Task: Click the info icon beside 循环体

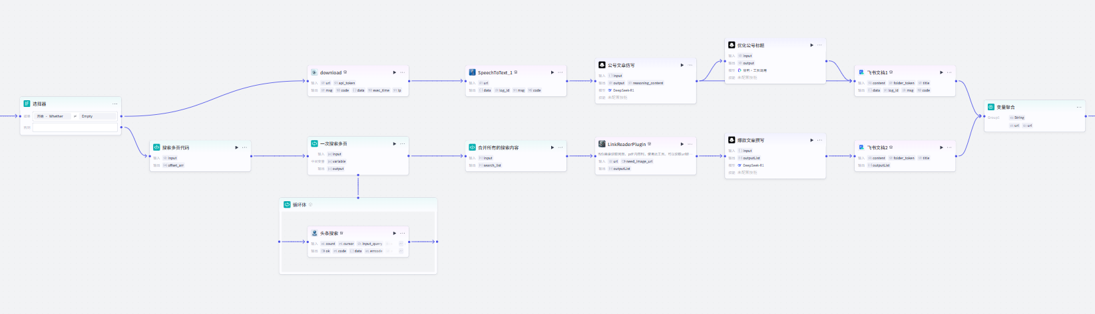Action: tap(310, 204)
